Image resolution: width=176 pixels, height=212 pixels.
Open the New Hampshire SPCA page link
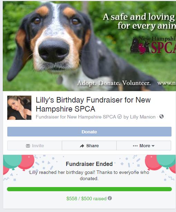[91, 117]
